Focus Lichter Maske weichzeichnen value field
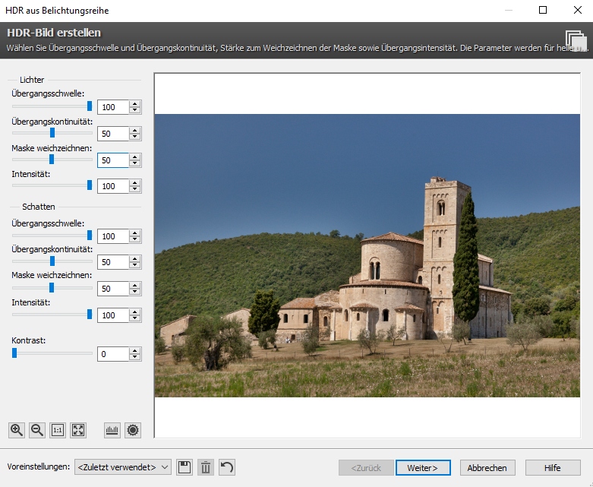593x487 pixels. pyautogui.click(x=113, y=160)
